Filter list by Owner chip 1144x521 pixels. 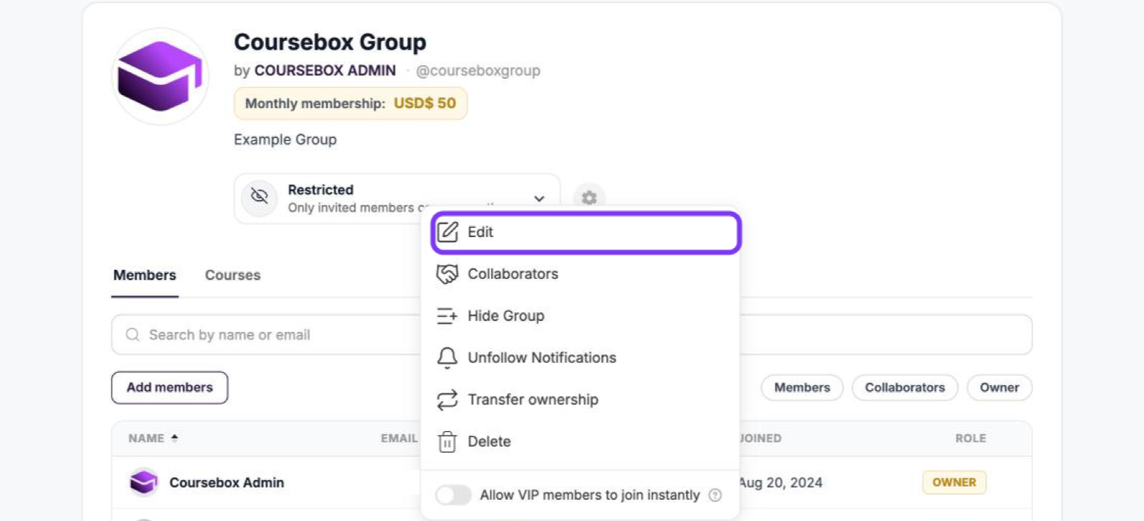(x=1000, y=387)
